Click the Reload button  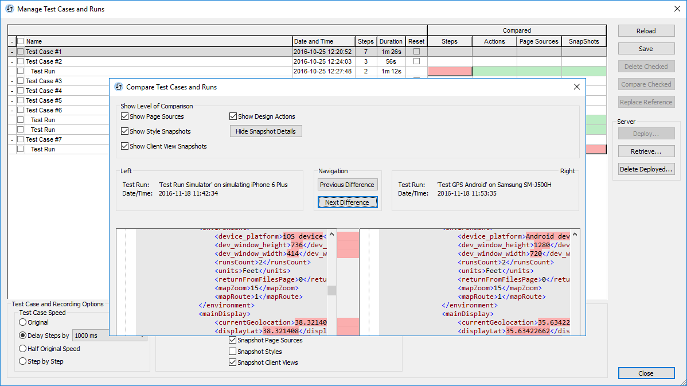tap(646, 30)
